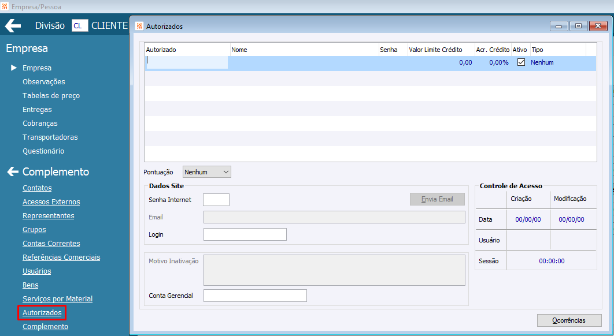Viewport: 614px width, 336px height.
Task: Click the Valor Limite Crédito header
Action: [441, 50]
